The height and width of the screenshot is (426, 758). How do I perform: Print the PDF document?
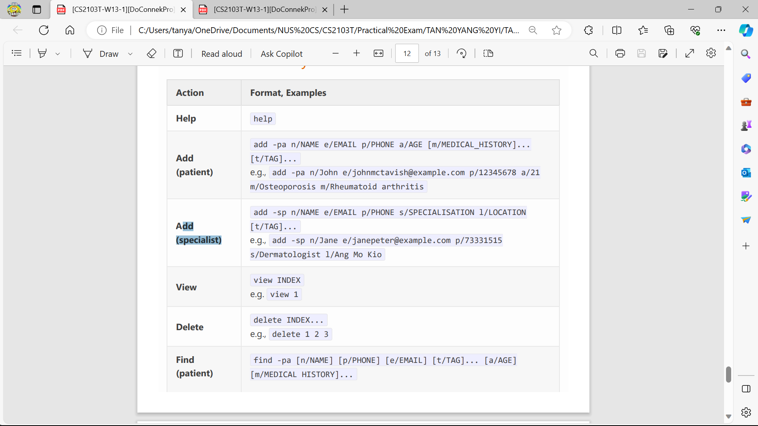[620, 53]
